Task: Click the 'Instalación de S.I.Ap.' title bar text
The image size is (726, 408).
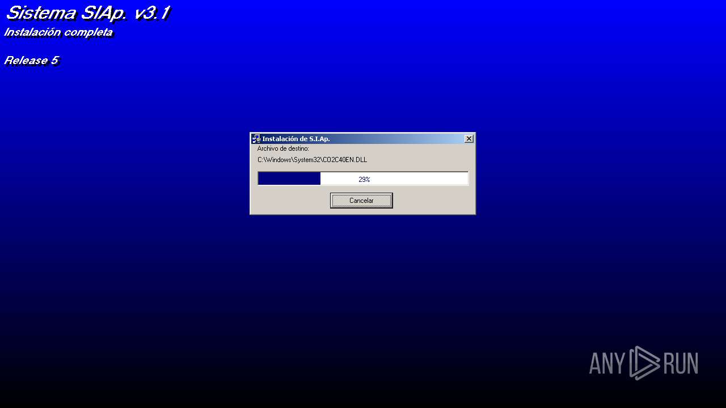Action: pyautogui.click(x=296, y=139)
